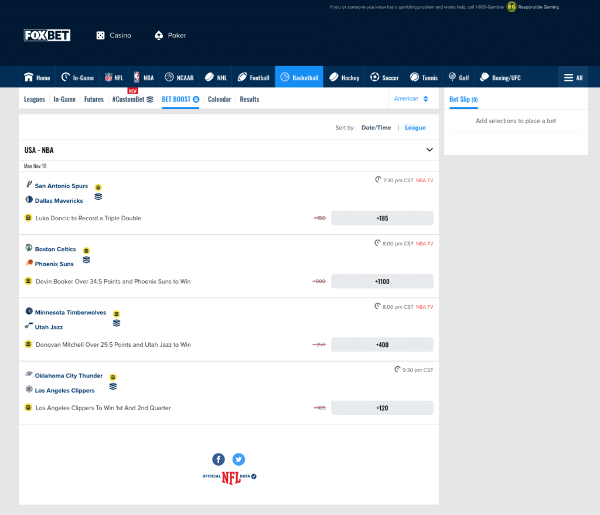Click custom bet stack icon beside Utah Jazz
The height and width of the screenshot is (515, 600).
(117, 323)
